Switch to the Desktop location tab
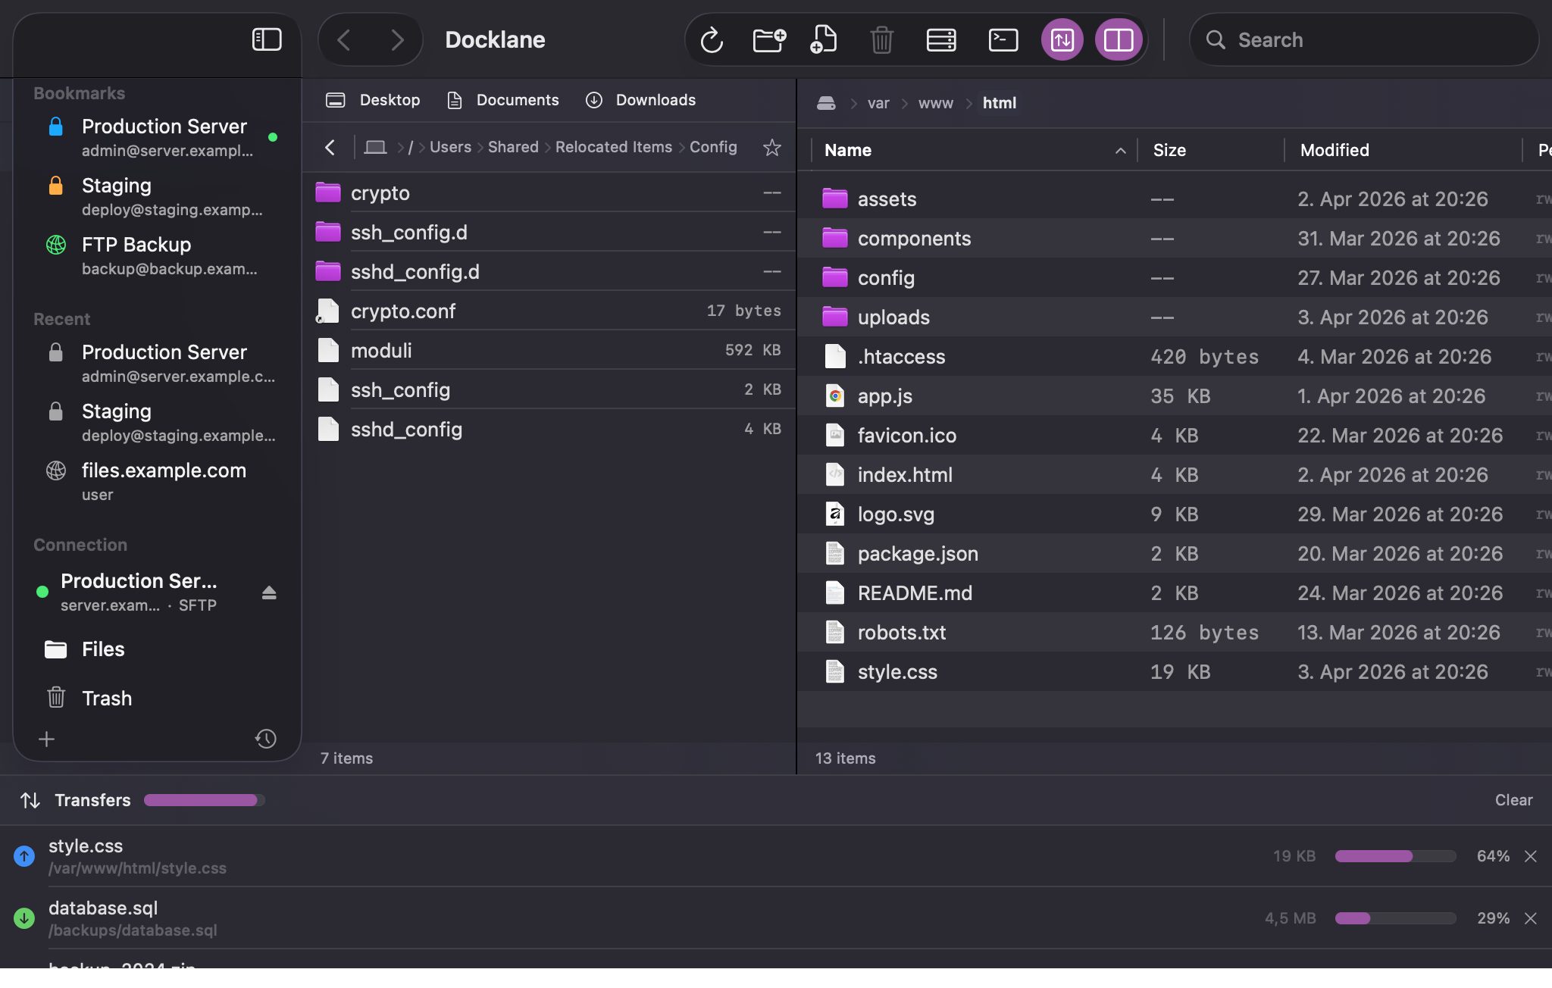The image size is (1552, 988). (x=373, y=100)
